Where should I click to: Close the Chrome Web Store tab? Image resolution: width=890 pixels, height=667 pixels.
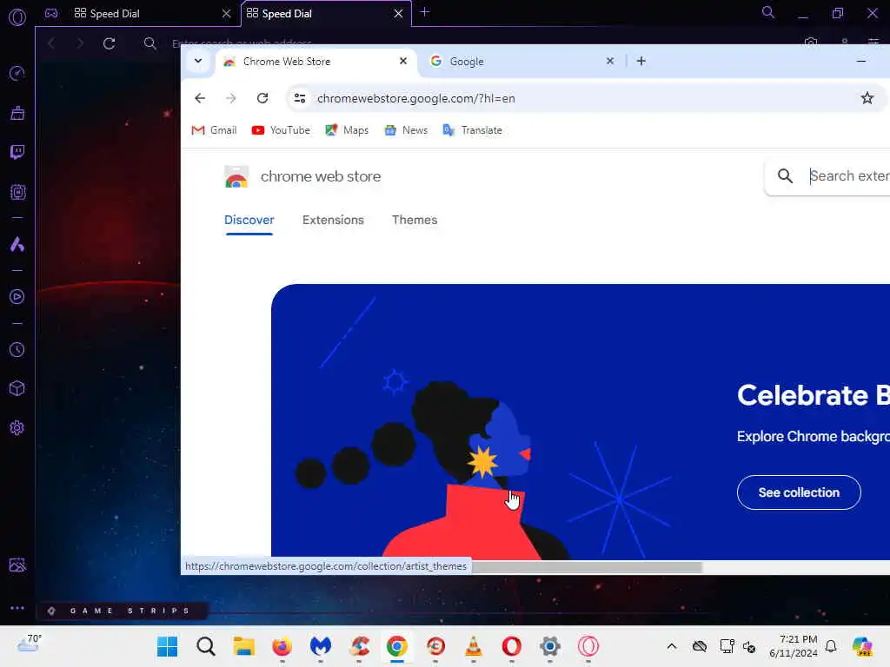click(403, 61)
